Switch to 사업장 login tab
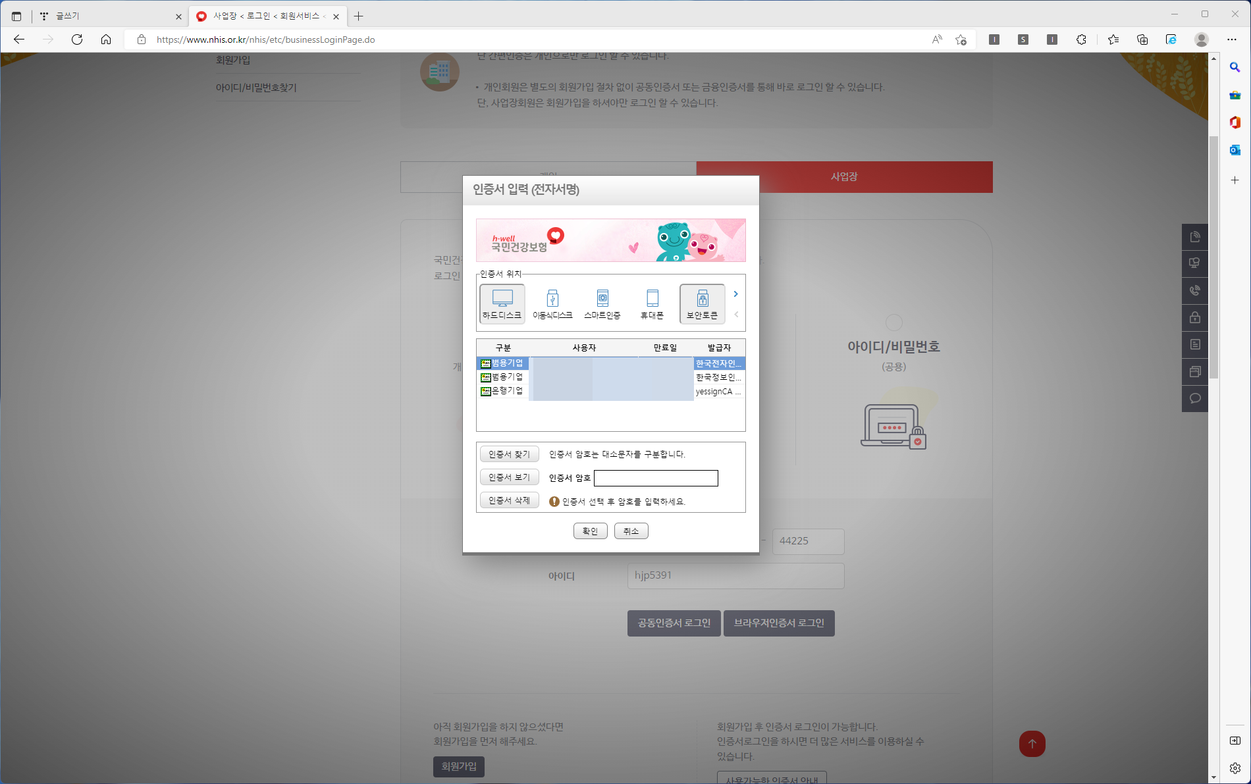Screen dimensions: 1251x784 844,176
